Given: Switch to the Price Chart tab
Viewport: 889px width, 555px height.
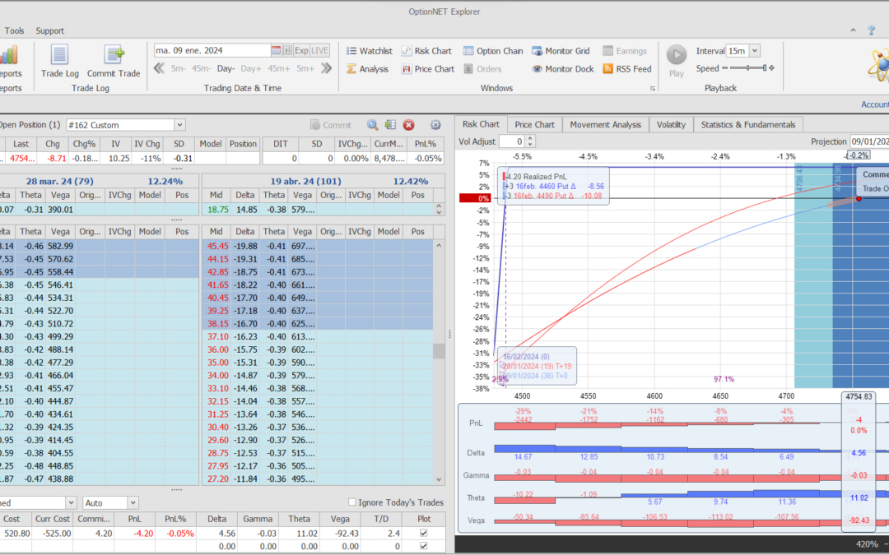Looking at the screenshot, I should coord(534,124).
